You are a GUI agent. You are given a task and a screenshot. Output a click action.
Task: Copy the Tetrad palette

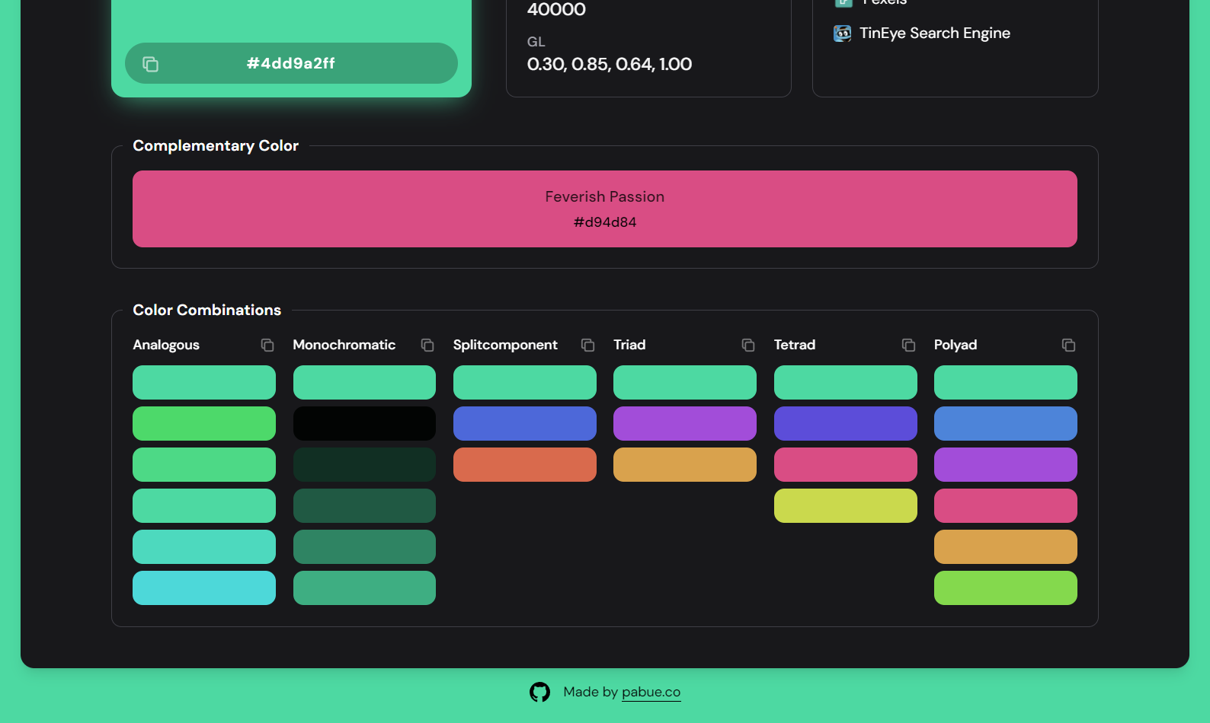[x=908, y=346]
